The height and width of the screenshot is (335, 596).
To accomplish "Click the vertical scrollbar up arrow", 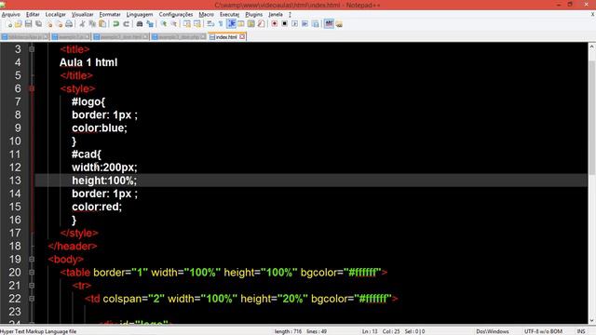I will [x=591, y=47].
